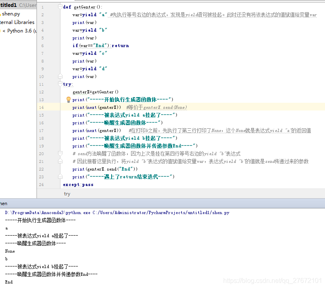325x288 pixels.
Task: Click the yellow lightbulb intention icon
Action: point(69,100)
